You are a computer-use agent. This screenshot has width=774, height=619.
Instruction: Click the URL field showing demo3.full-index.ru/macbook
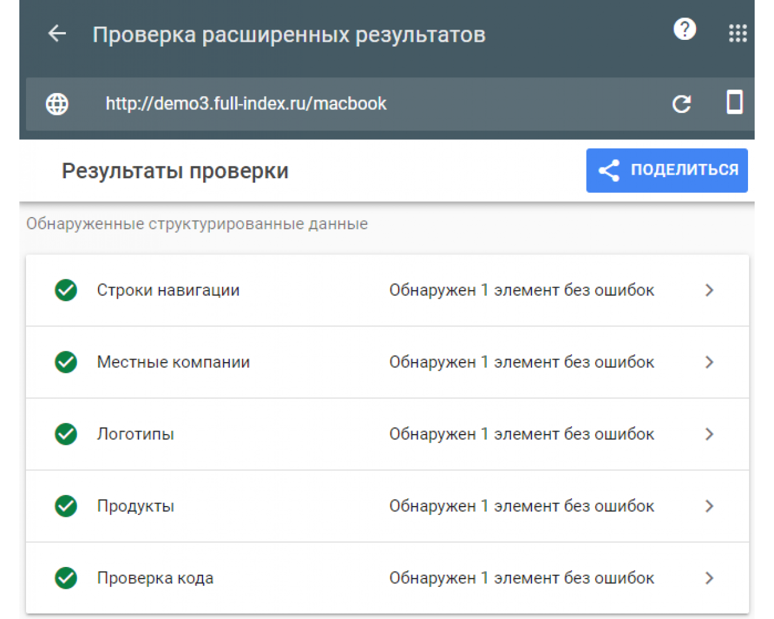click(x=246, y=103)
